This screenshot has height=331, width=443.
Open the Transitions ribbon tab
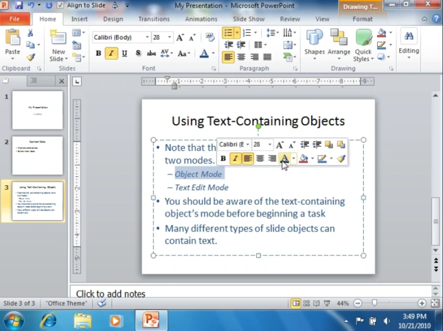(154, 19)
